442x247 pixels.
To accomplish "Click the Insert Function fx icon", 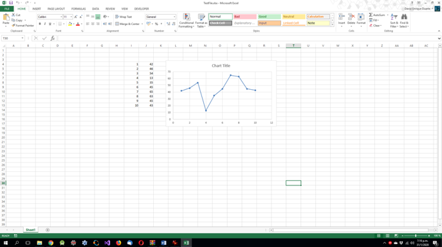I will (53, 38).
